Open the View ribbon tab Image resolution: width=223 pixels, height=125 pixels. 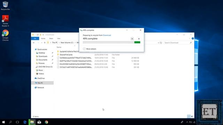59,39
